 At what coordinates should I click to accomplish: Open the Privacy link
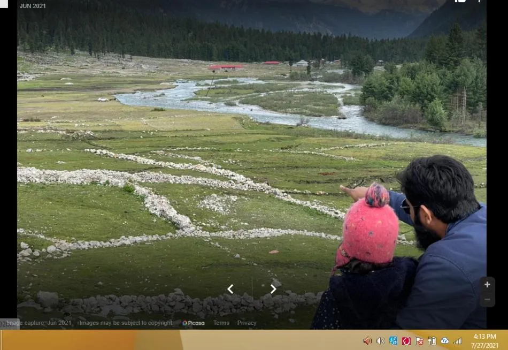[x=247, y=323]
